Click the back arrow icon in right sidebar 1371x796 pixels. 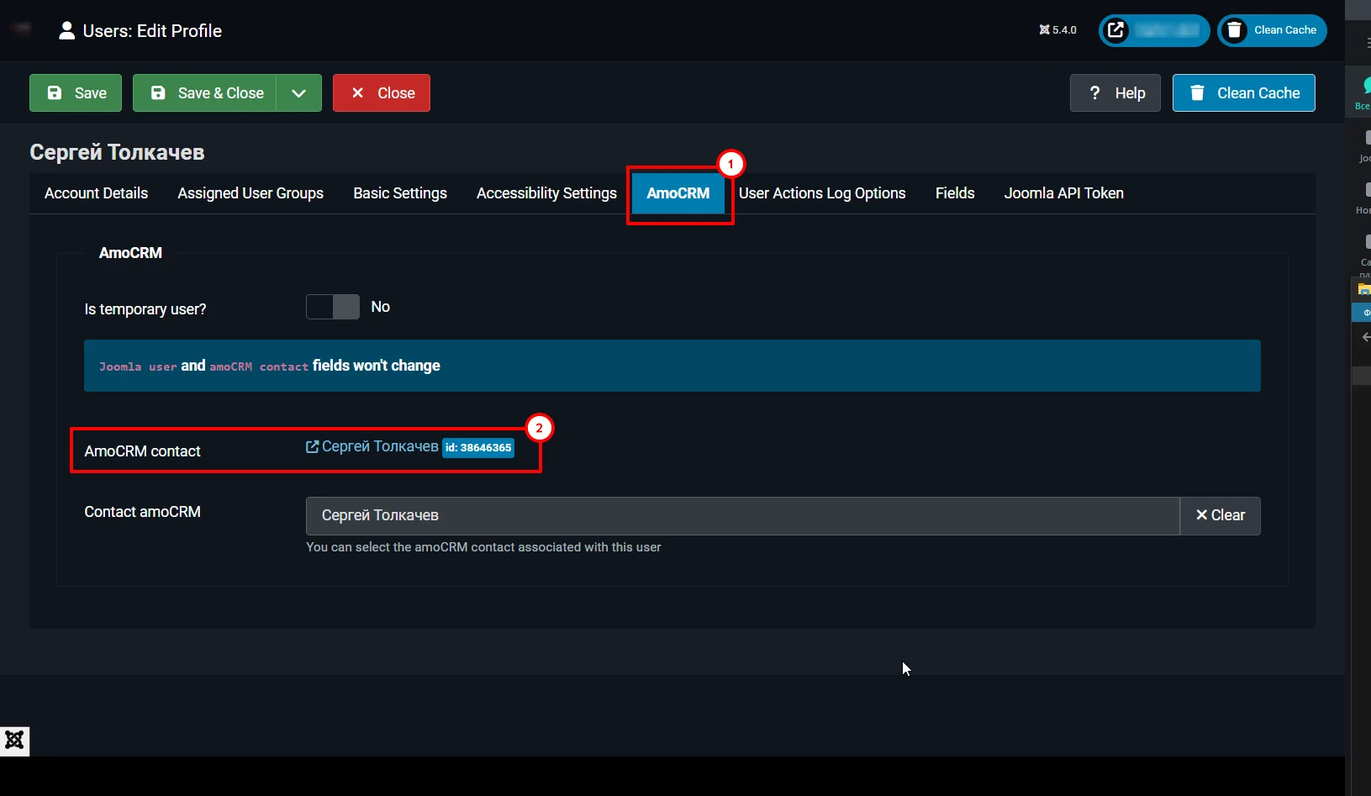(x=1364, y=337)
